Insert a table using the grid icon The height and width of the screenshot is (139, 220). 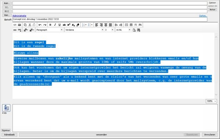(131, 25)
